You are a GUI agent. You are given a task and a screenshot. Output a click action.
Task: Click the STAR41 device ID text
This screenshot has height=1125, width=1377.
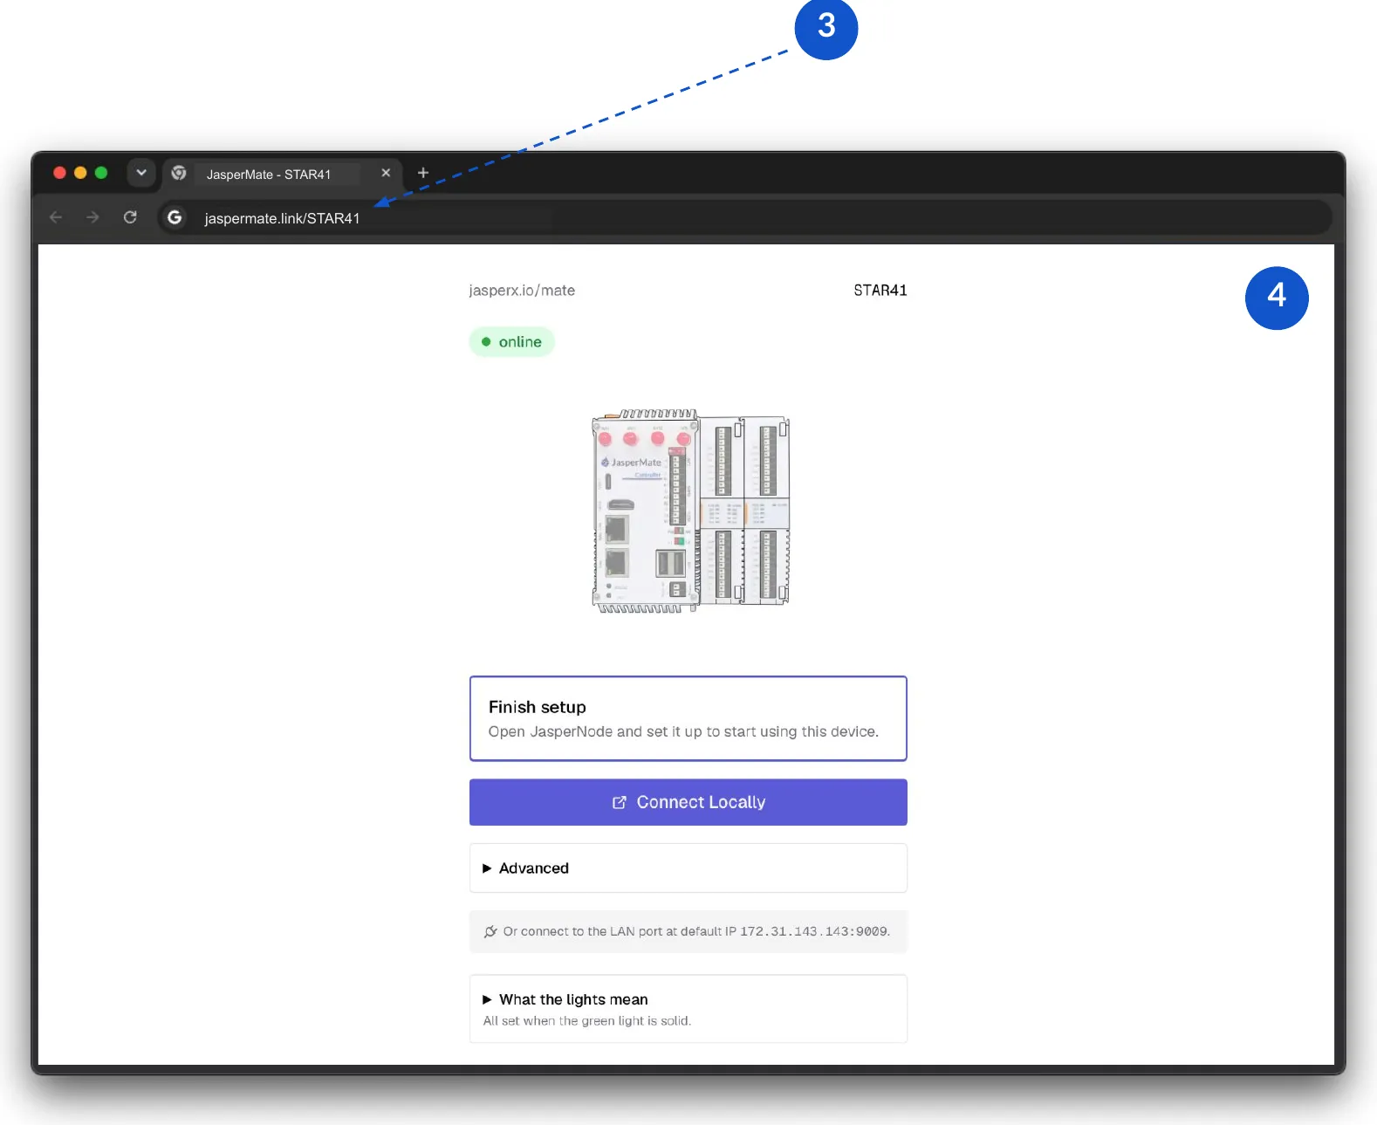pyautogui.click(x=880, y=290)
